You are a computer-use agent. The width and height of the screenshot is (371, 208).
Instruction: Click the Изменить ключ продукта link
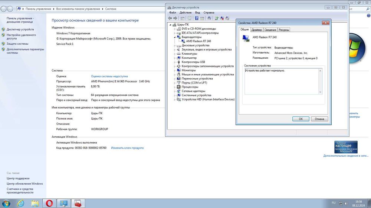click(127, 148)
